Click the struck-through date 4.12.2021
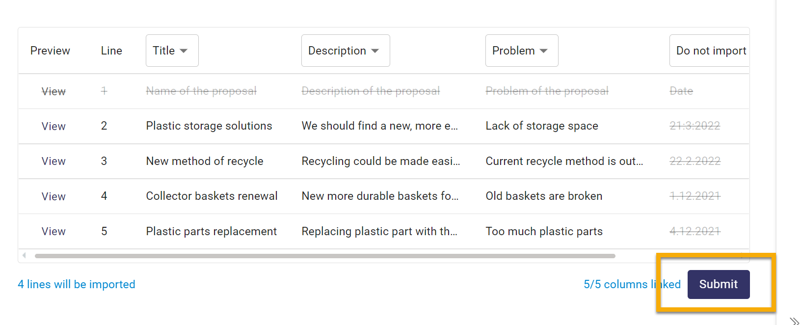This screenshot has width=801, height=325. (x=695, y=231)
